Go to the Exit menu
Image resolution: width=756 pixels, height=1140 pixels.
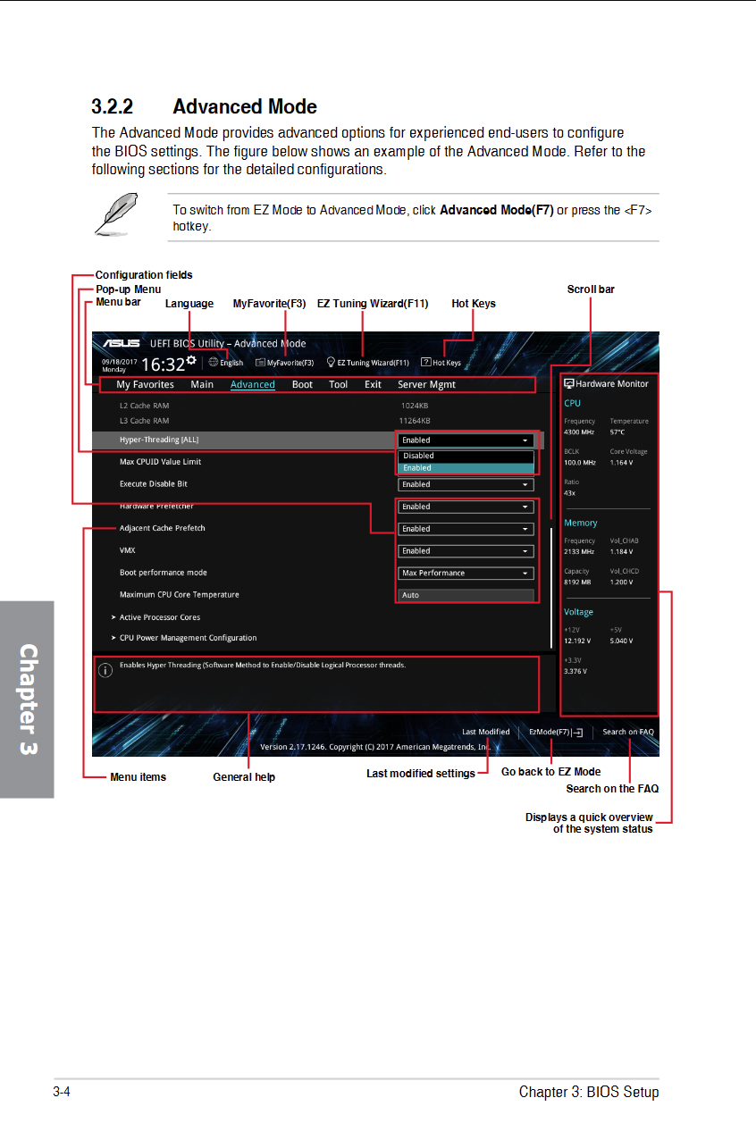point(373,385)
